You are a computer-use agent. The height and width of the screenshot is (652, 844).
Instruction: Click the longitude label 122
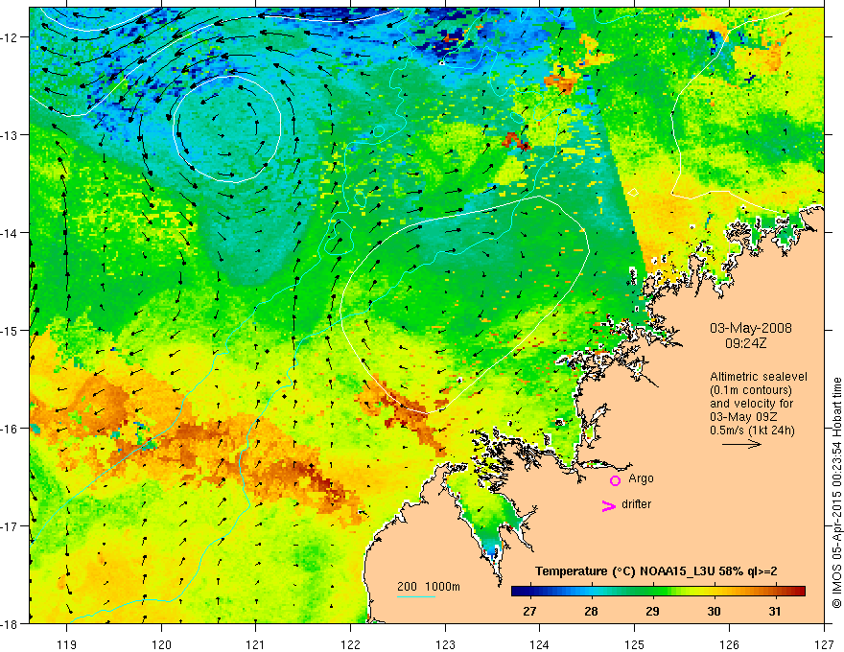click(x=350, y=644)
